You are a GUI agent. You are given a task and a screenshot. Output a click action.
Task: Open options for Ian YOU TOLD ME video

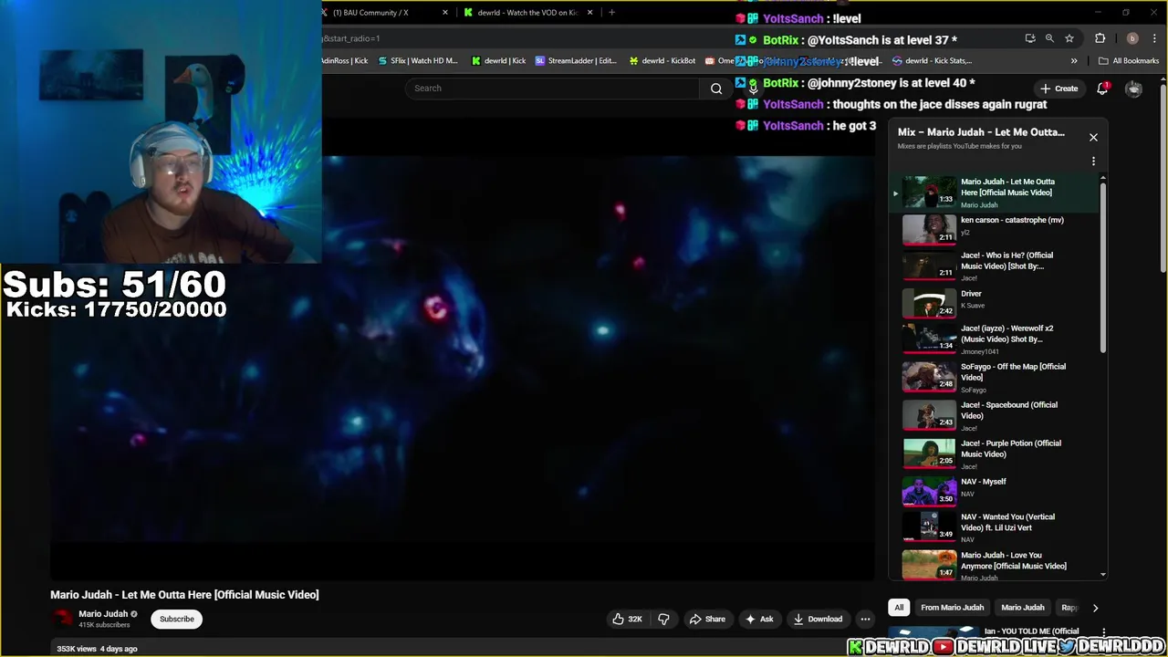[x=1104, y=631]
